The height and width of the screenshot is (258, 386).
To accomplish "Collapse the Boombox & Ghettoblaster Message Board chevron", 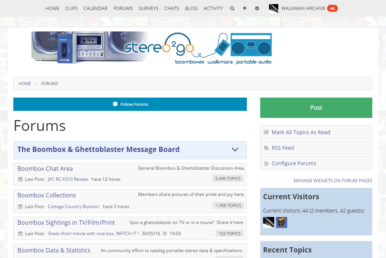I will pos(235,150).
